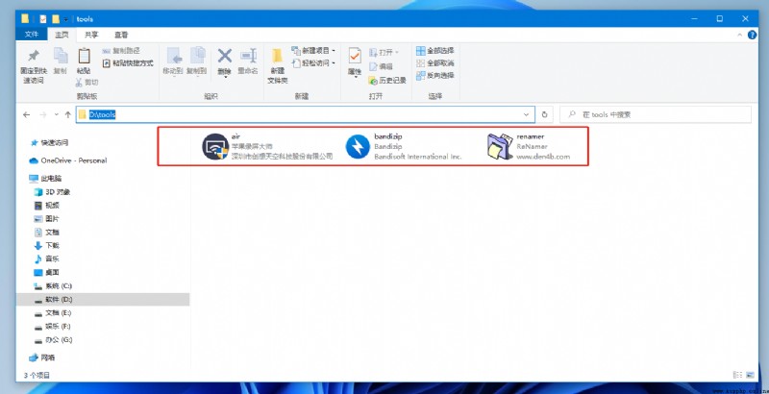Go forward with the right arrow
This screenshot has height=394, width=769.
coord(42,114)
